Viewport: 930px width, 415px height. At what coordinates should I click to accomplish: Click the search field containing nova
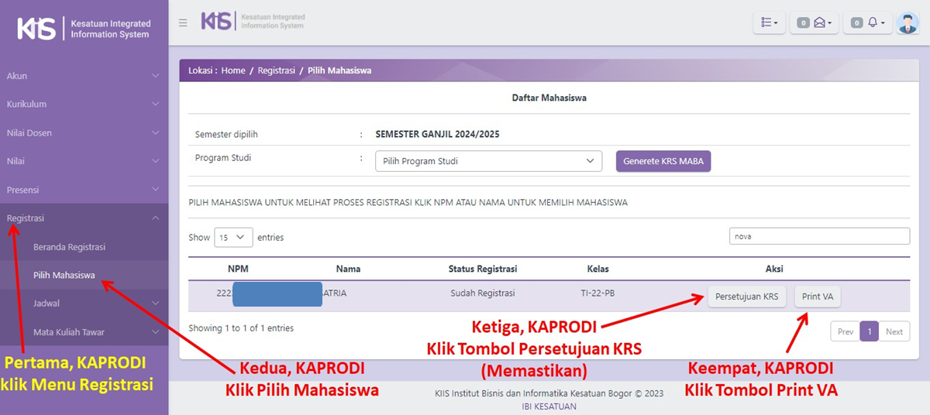(x=819, y=236)
